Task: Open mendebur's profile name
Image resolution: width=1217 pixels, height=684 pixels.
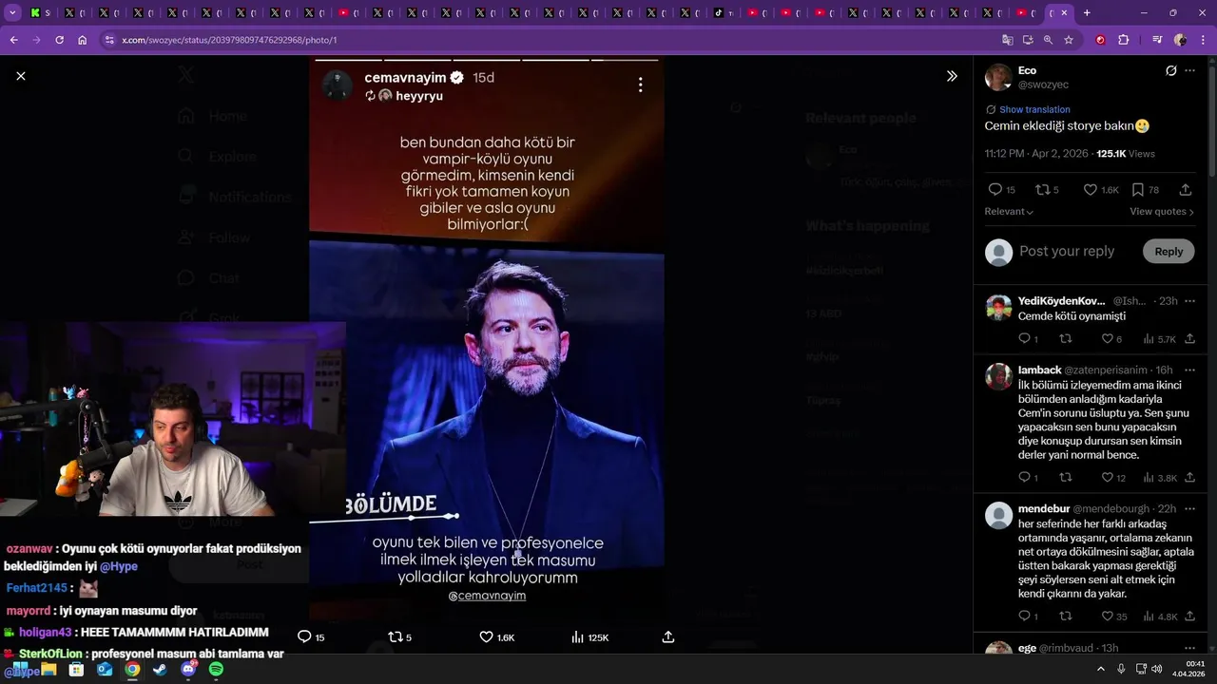Action: [1043, 509]
